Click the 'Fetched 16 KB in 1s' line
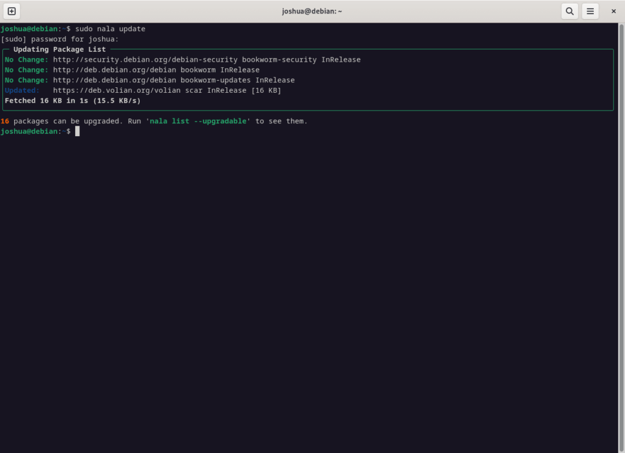 [73, 101]
